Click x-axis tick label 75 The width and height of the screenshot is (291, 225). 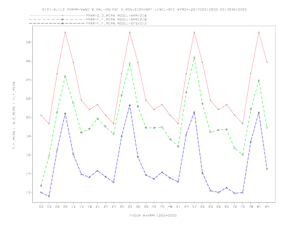[243, 207]
